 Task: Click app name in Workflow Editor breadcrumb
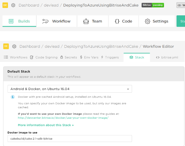(101, 46)
